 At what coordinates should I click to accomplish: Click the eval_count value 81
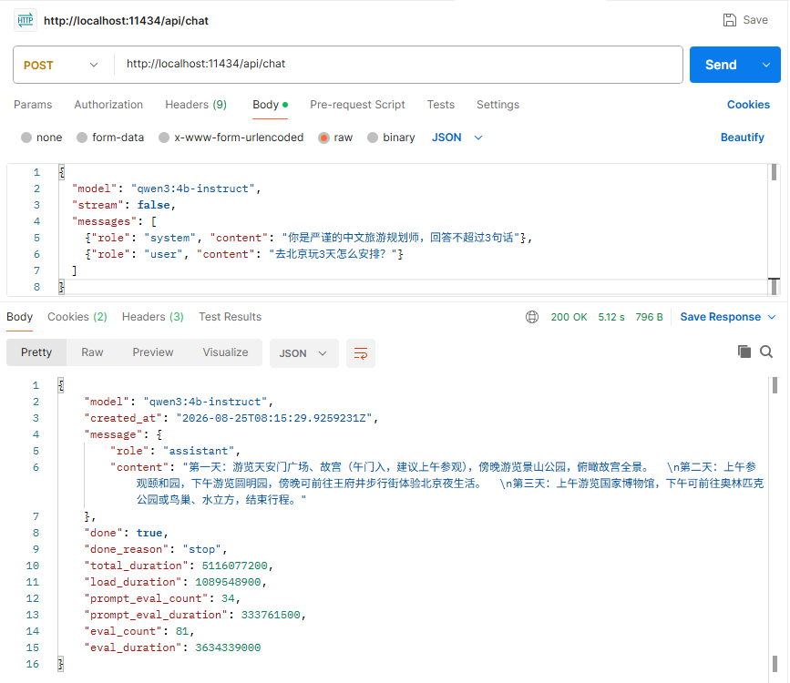pos(182,631)
